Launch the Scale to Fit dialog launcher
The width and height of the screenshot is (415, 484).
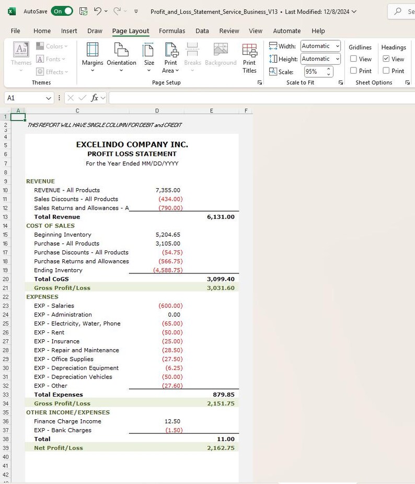(x=341, y=83)
